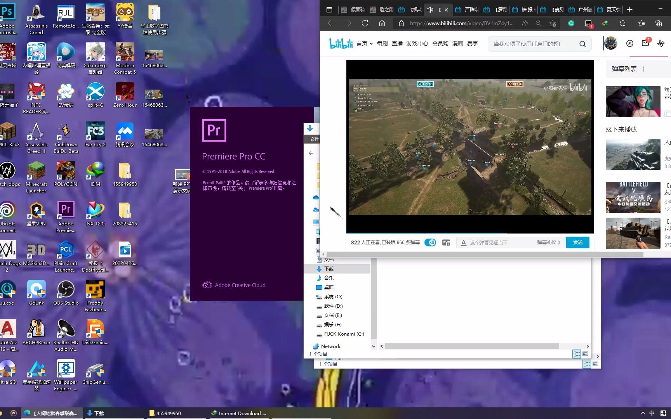Click the browser back arrow
Viewport: 671px width, 419px height.
331,23
